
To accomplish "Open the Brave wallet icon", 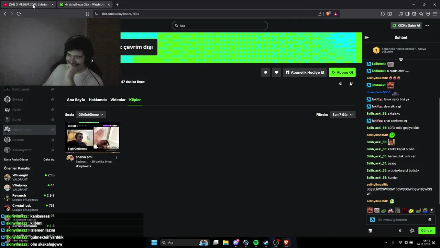I will click(414, 14).
